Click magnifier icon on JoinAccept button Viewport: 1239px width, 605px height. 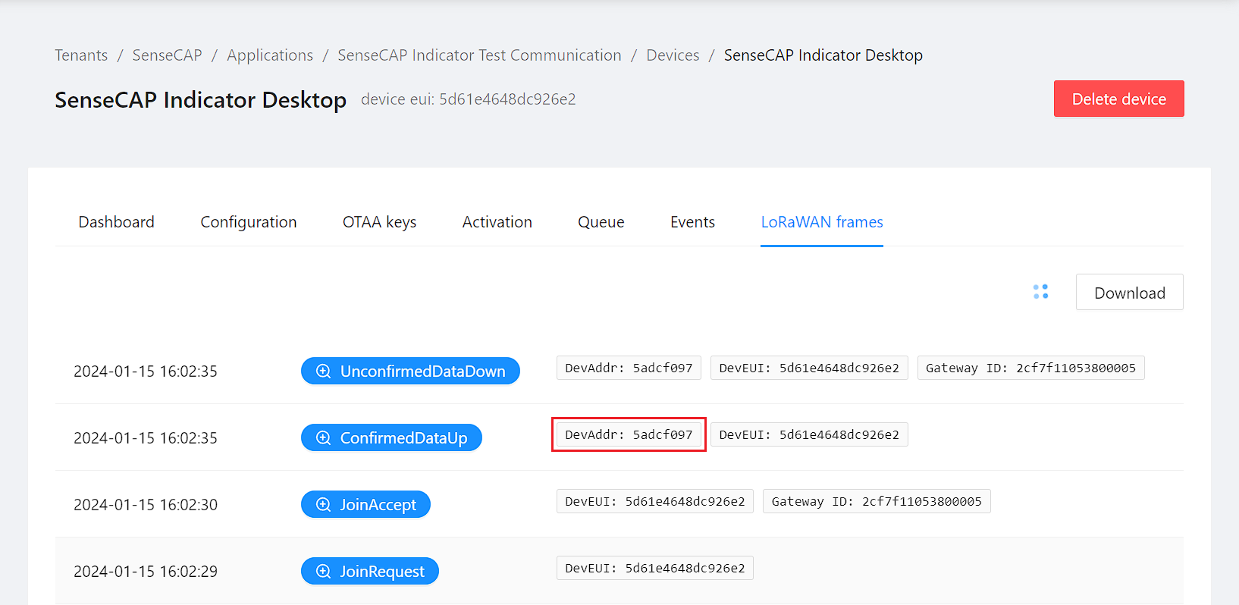tap(323, 505)
